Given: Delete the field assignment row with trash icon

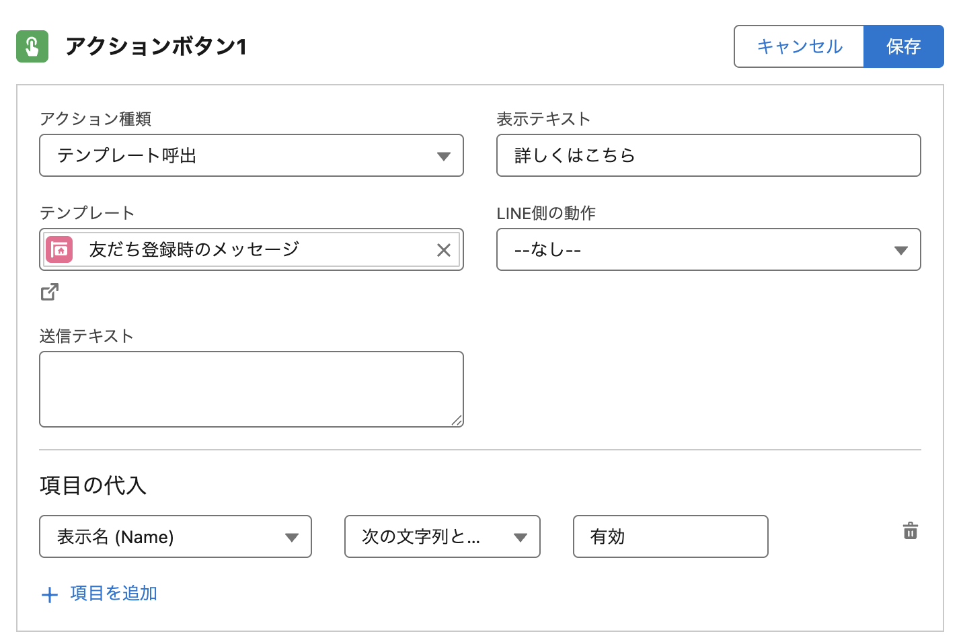Looking at the screenshot, I should pos(910,531).
